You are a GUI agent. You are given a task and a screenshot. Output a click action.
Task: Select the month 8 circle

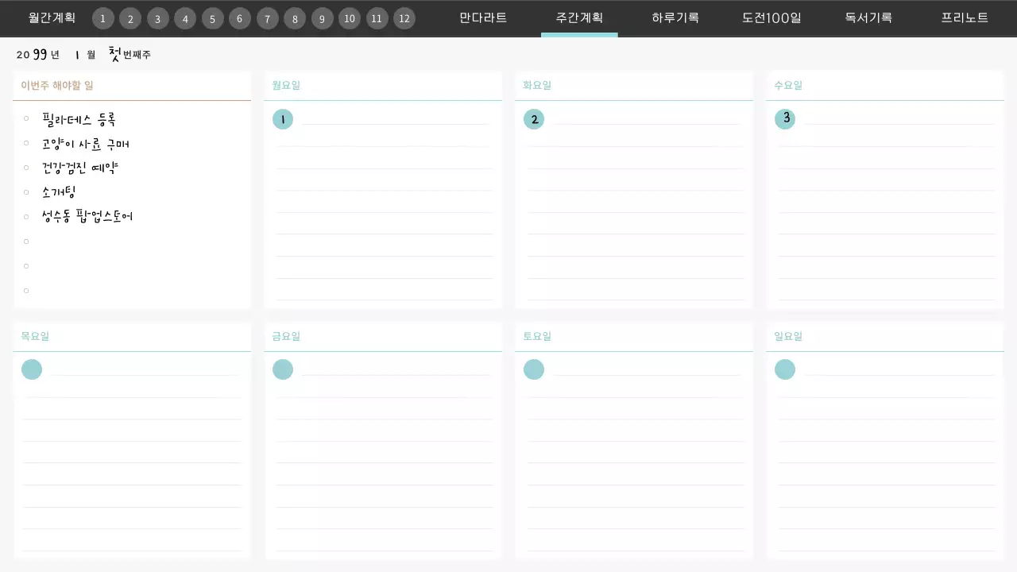point(295,18)
